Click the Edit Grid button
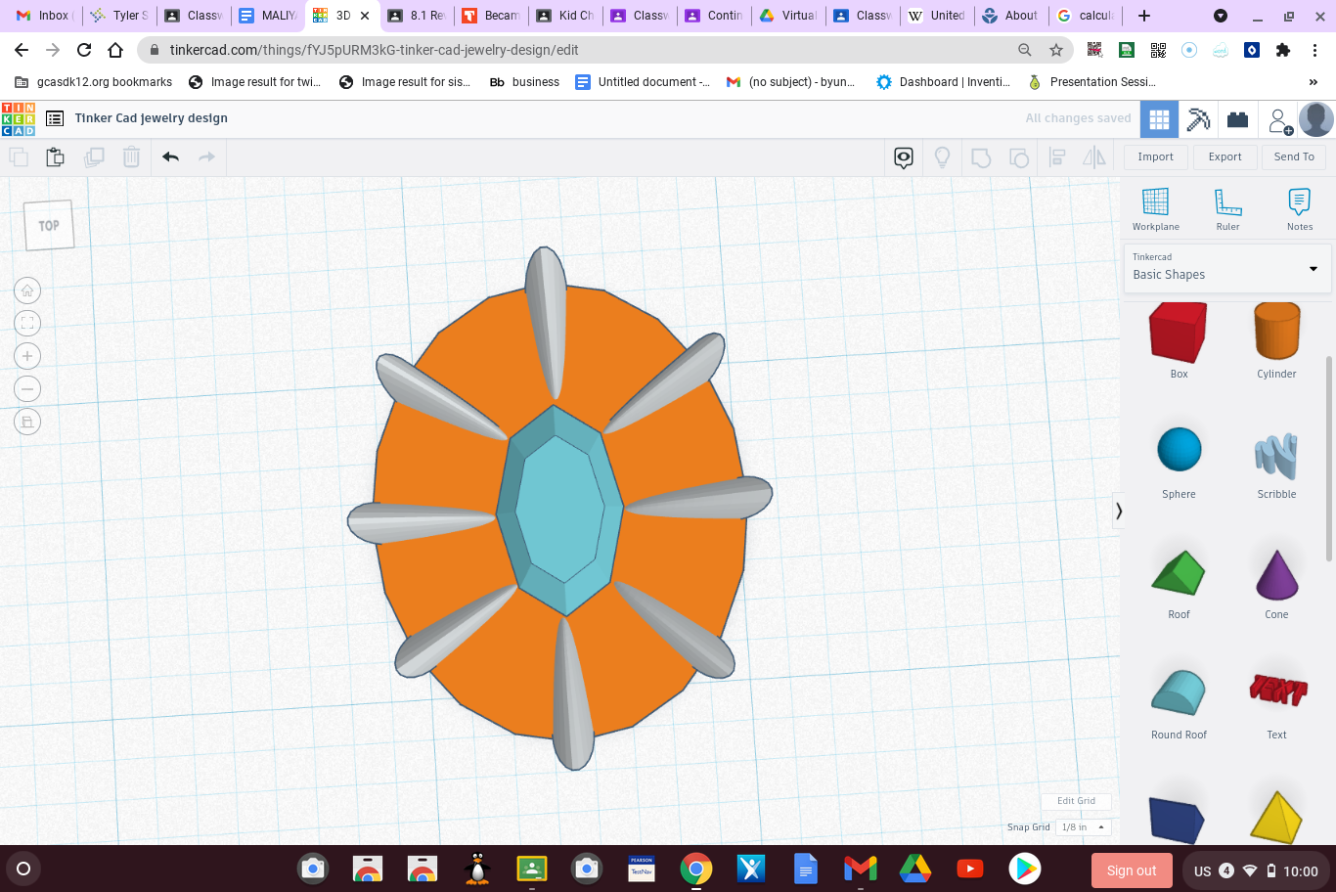The width and height of the screenshot is (1336, 892). click(x=1075, y=800)
